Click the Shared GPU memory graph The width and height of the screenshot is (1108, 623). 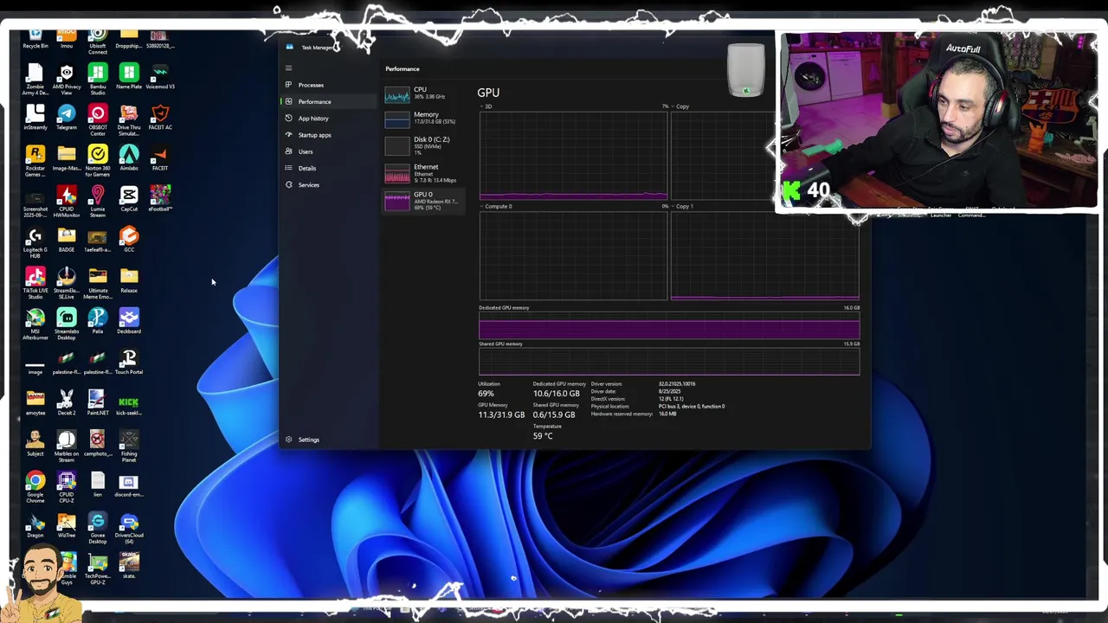tap(669, 362)
